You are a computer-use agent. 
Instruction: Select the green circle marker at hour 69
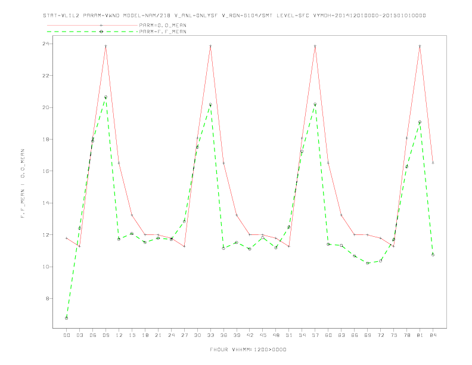point(368,263)
